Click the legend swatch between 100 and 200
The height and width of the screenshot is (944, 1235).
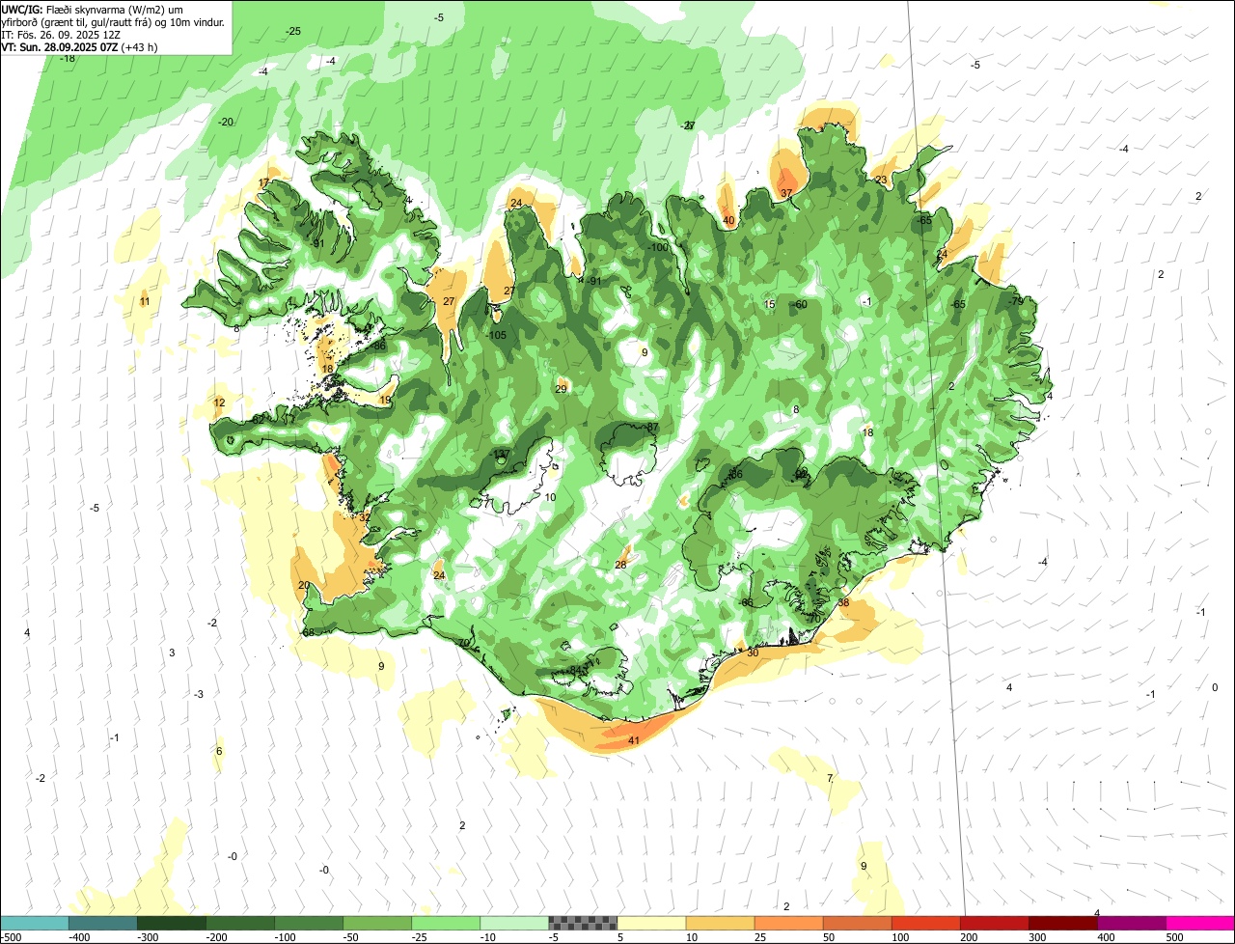point(926,923)
